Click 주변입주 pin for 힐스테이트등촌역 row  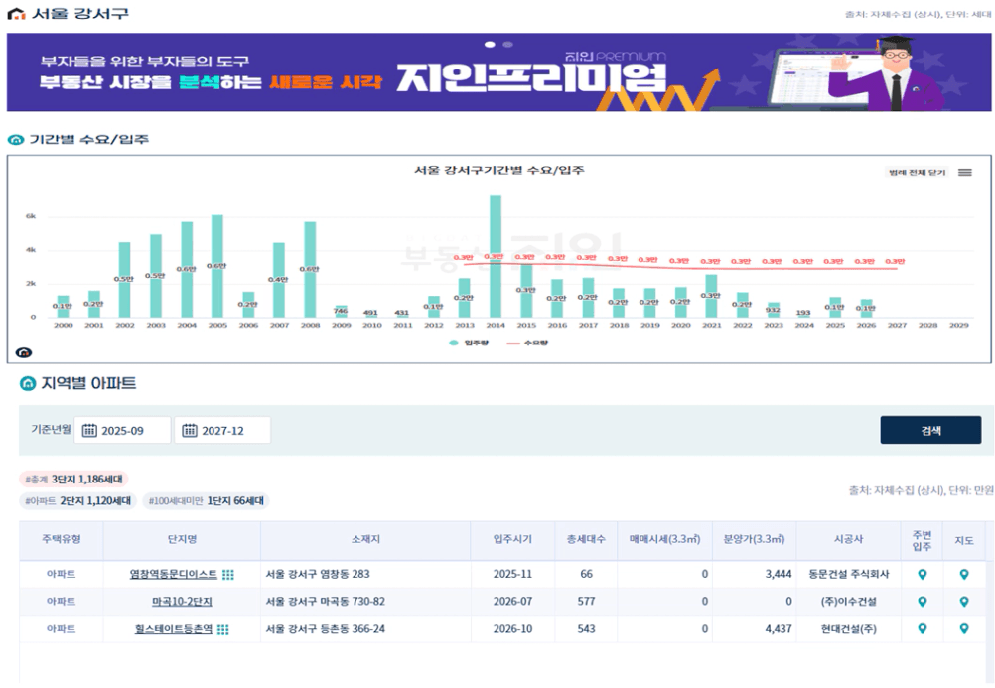pos(923,629)
